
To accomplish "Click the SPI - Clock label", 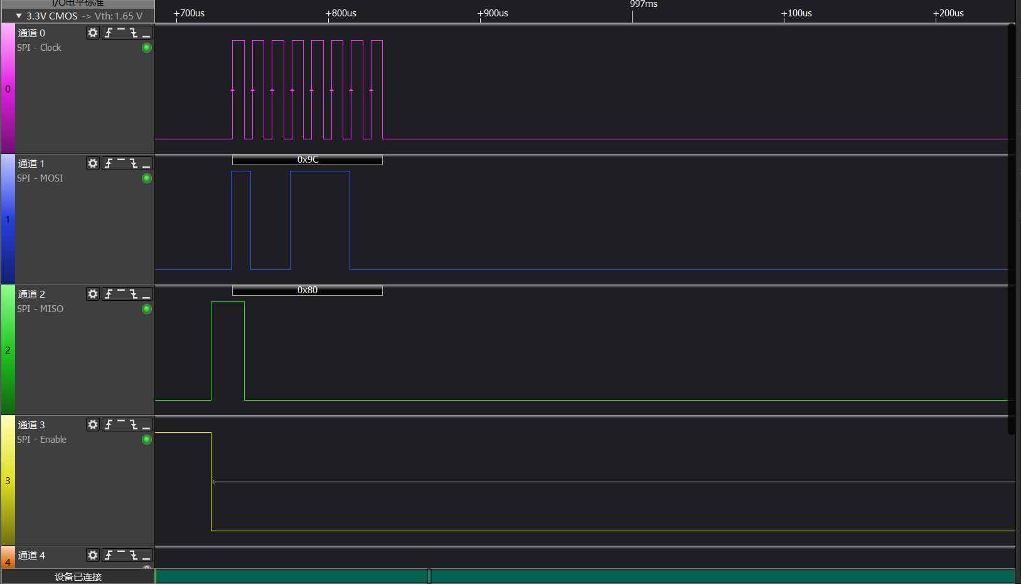I will [x=39, y=48].
